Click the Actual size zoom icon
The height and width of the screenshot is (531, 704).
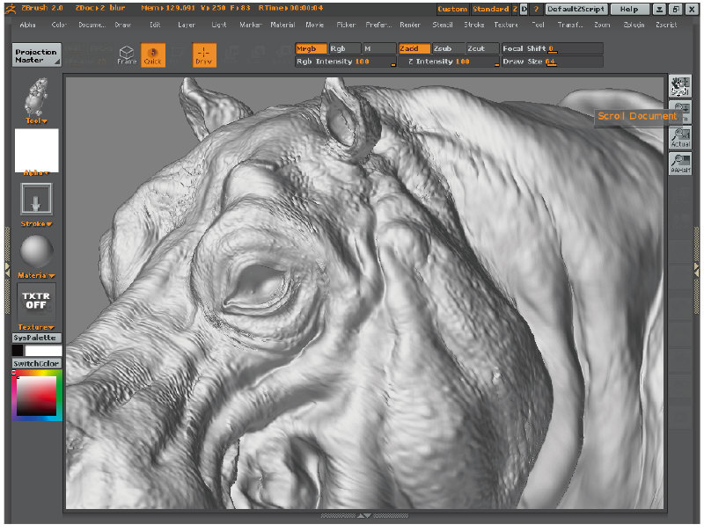[679, 137]
